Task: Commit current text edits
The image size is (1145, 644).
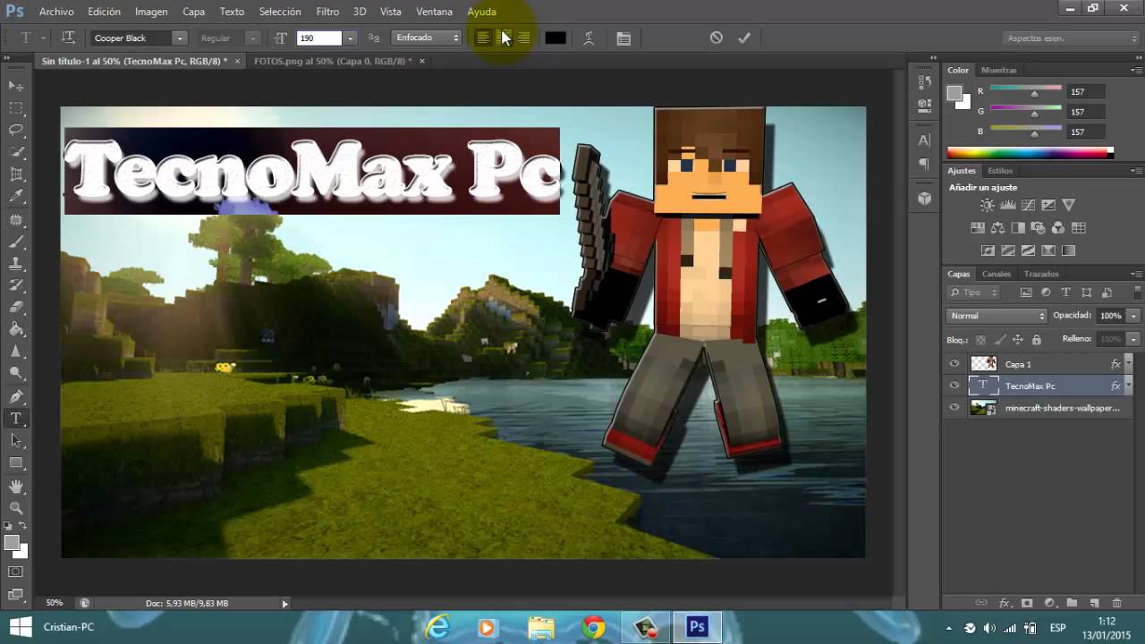Action: tap(743, 38)
